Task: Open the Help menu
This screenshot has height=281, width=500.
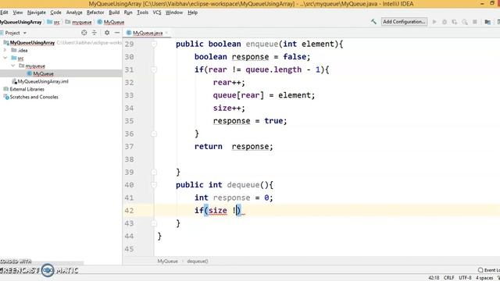Action: click(192, 12)
